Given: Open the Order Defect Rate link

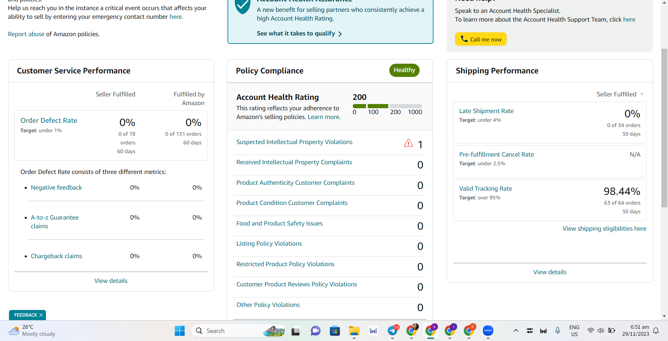Looking at the screenshot, I should coord(49,120).
